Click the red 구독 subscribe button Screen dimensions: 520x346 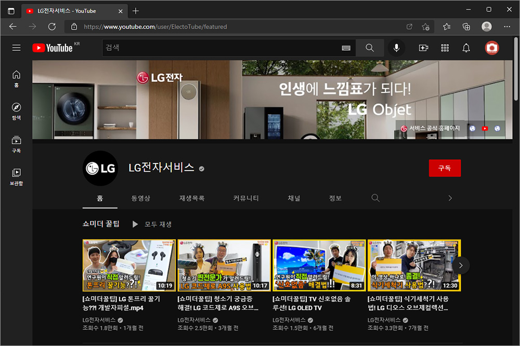pyautogui.click(x=445, y=168)
